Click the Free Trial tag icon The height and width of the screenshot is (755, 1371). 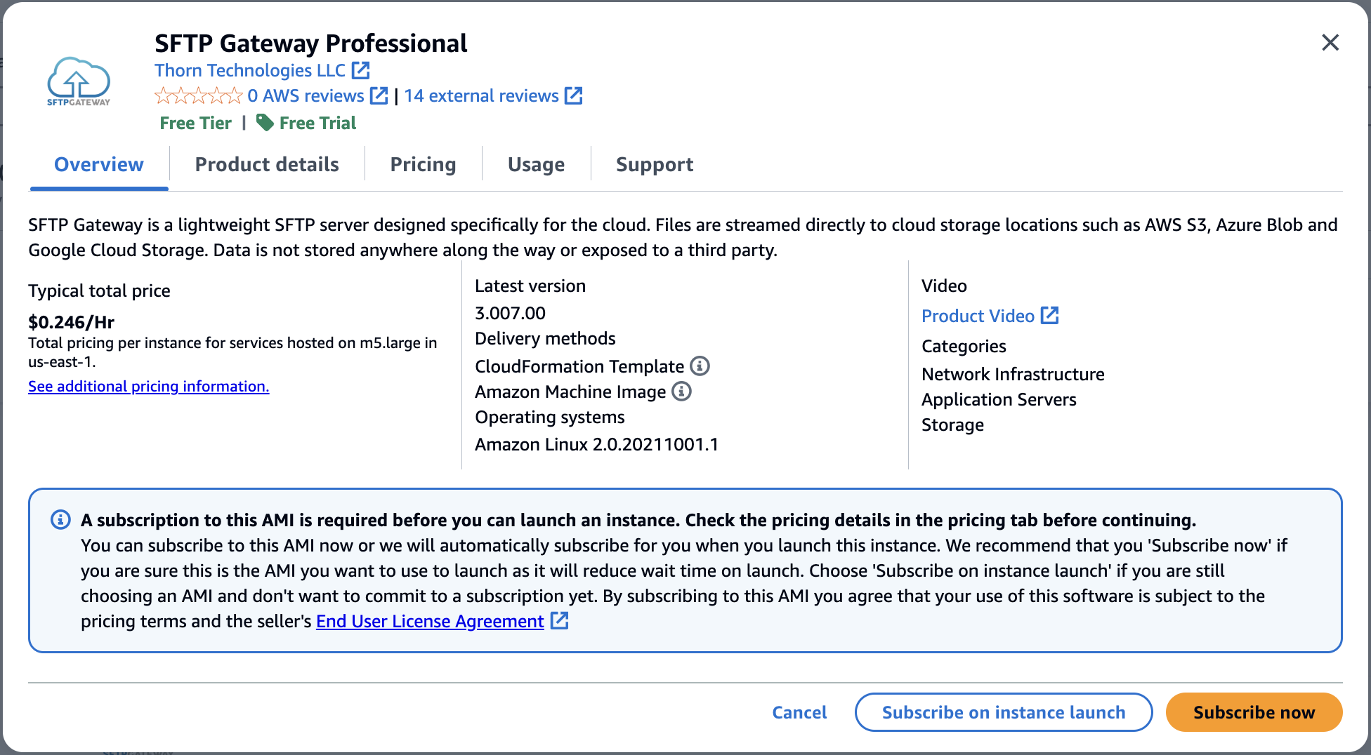point(265,123)
